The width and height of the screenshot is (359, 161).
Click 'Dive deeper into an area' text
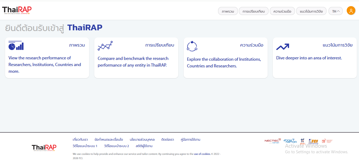pos(309,58)
